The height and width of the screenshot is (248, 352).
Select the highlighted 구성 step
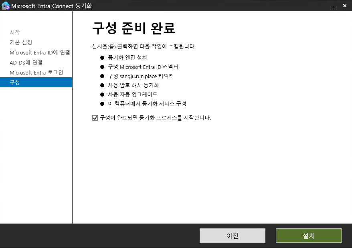[36, 83]
